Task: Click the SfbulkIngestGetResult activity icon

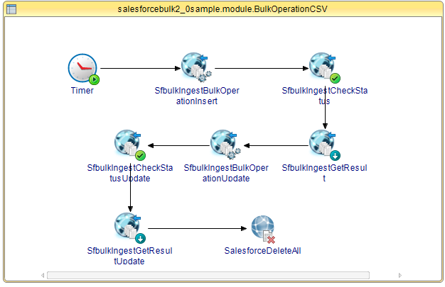Action: click(325, 145)
